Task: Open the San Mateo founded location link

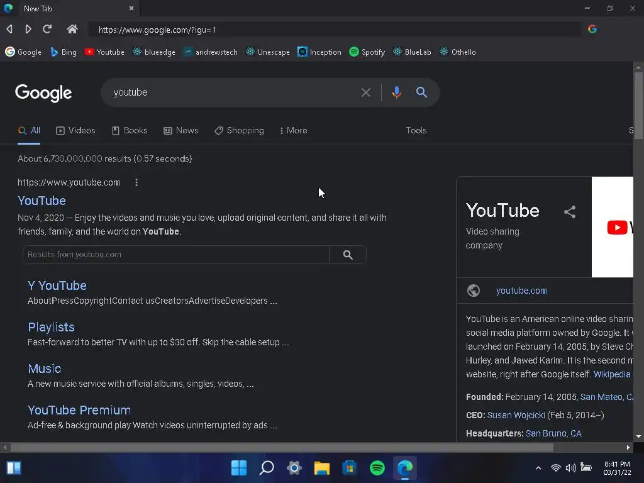Action: click(606, 397)
